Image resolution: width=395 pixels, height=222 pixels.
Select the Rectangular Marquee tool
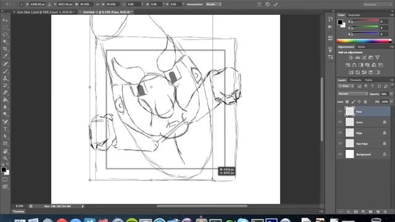[5, 27]
